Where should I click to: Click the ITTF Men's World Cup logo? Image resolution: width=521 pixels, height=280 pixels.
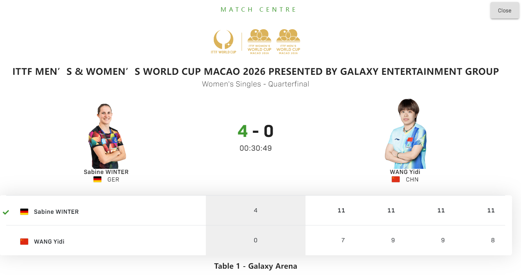(x=288, y=42)
